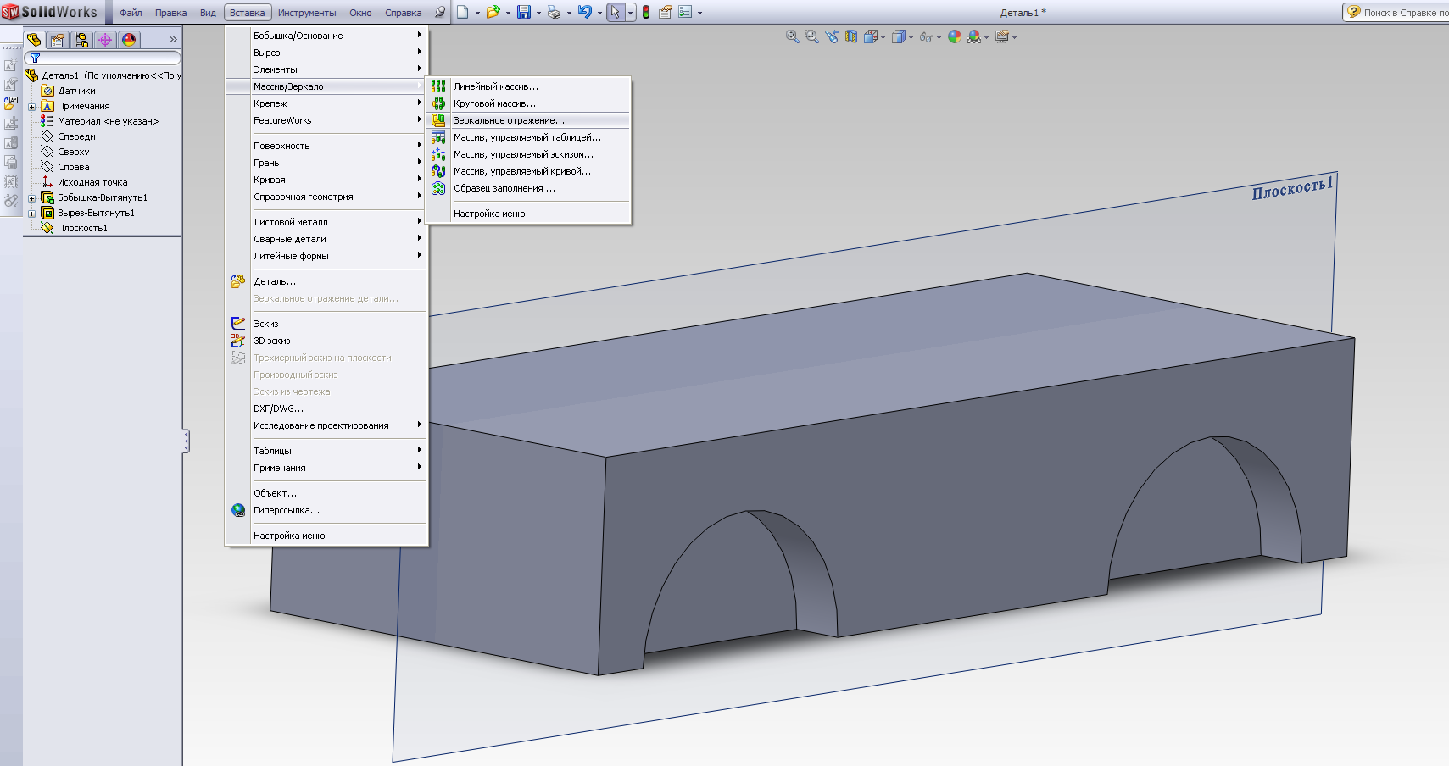
Task: Activate the Section View icon
Action: (x=851, y=36)
